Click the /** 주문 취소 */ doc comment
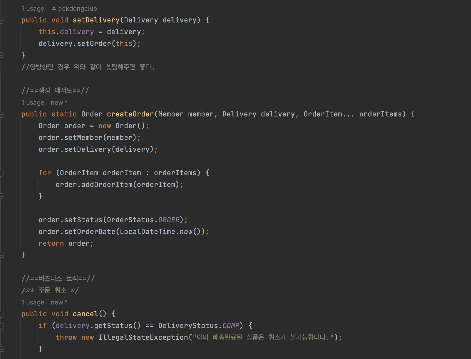 point(50,290)
